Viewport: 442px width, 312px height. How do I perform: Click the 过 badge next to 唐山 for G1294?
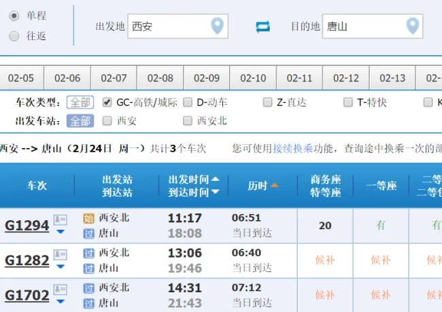point(89,234)
